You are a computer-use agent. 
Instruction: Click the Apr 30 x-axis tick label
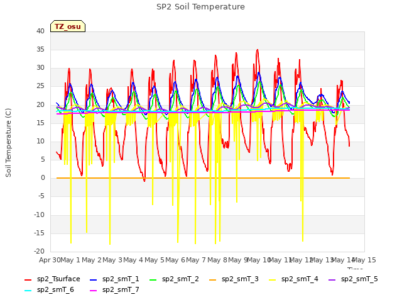(50, 260)
